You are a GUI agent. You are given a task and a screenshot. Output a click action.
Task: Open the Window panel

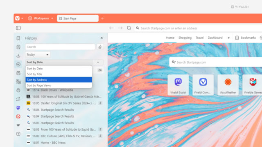(x=18, y=90)
